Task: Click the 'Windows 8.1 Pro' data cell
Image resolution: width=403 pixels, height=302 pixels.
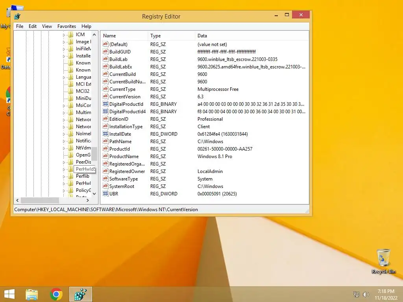Action: tap(214, 157)
